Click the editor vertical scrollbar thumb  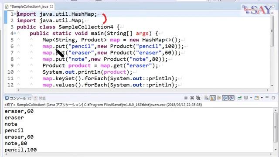pos(272,31)
